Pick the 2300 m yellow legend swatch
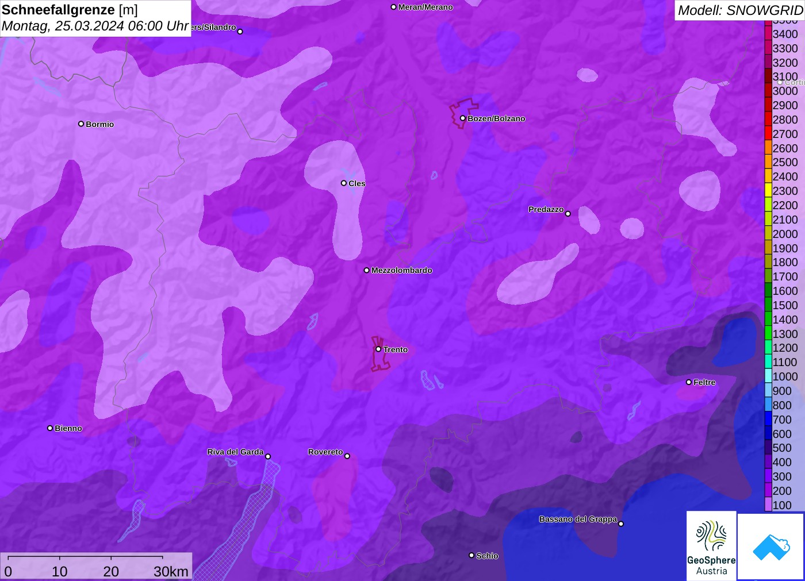Image resolution: width=805 pixels, height=581 pixels. (x=768, y=190)
